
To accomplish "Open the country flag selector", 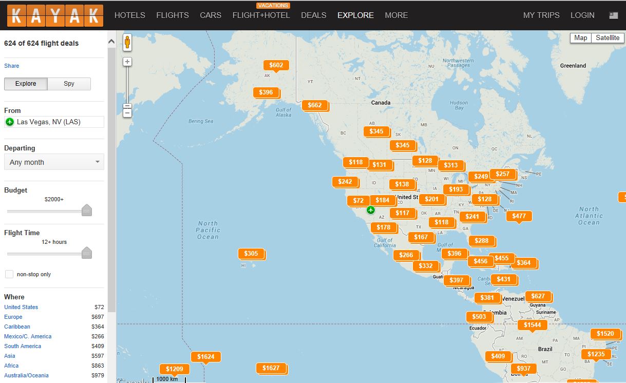I will coord(614,15).
